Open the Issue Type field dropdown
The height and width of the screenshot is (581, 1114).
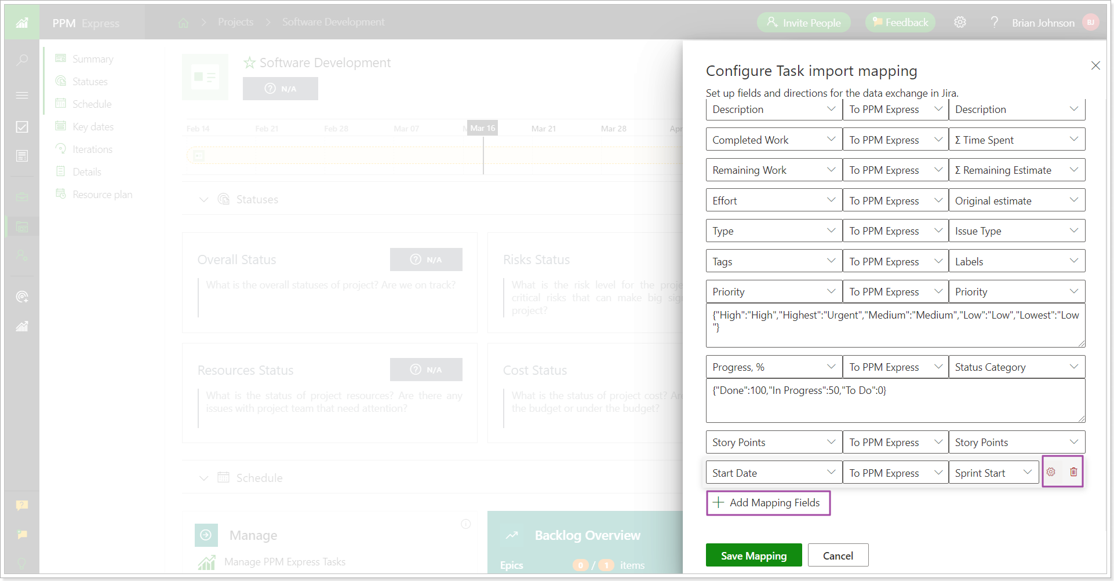(x=1017, y=230)
